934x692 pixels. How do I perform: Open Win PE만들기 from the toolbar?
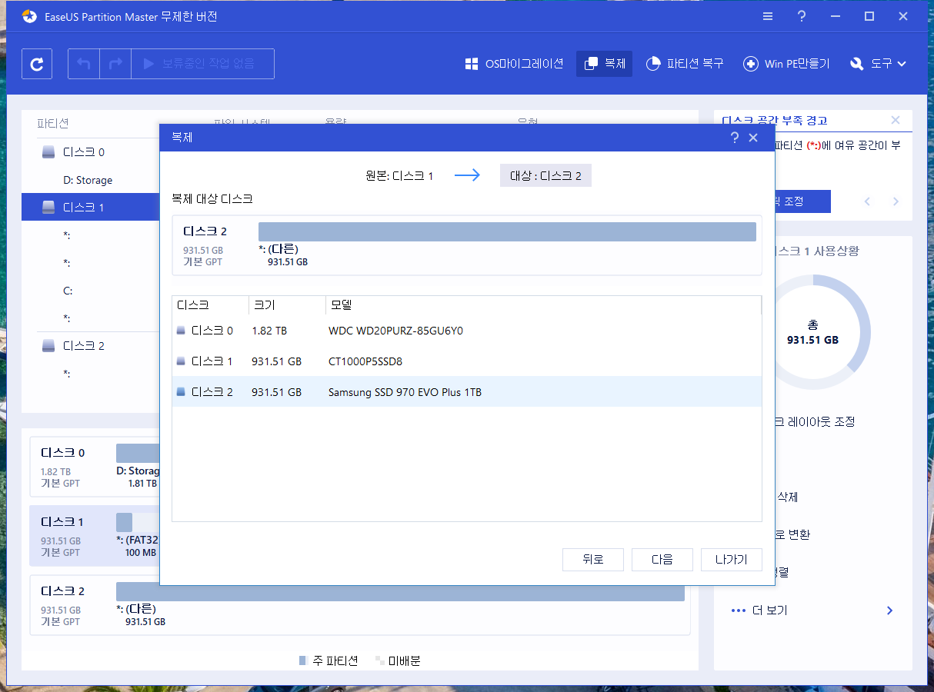(x=786, y=64)
